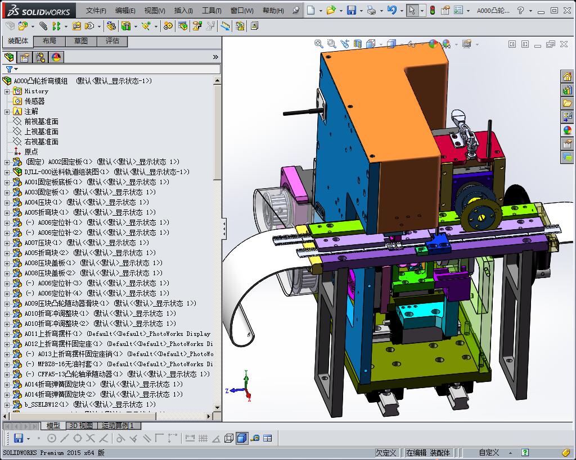Open the Appearances task pane icon
This screenshot has width=576, height=460.
567,130
